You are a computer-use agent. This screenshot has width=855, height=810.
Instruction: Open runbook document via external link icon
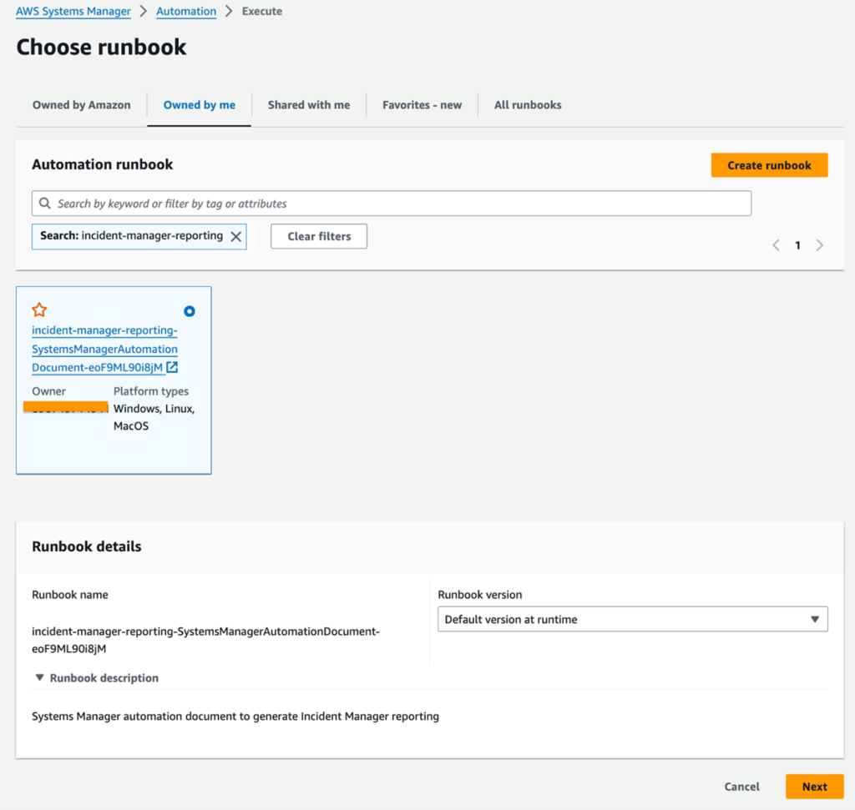coord(172,367)
